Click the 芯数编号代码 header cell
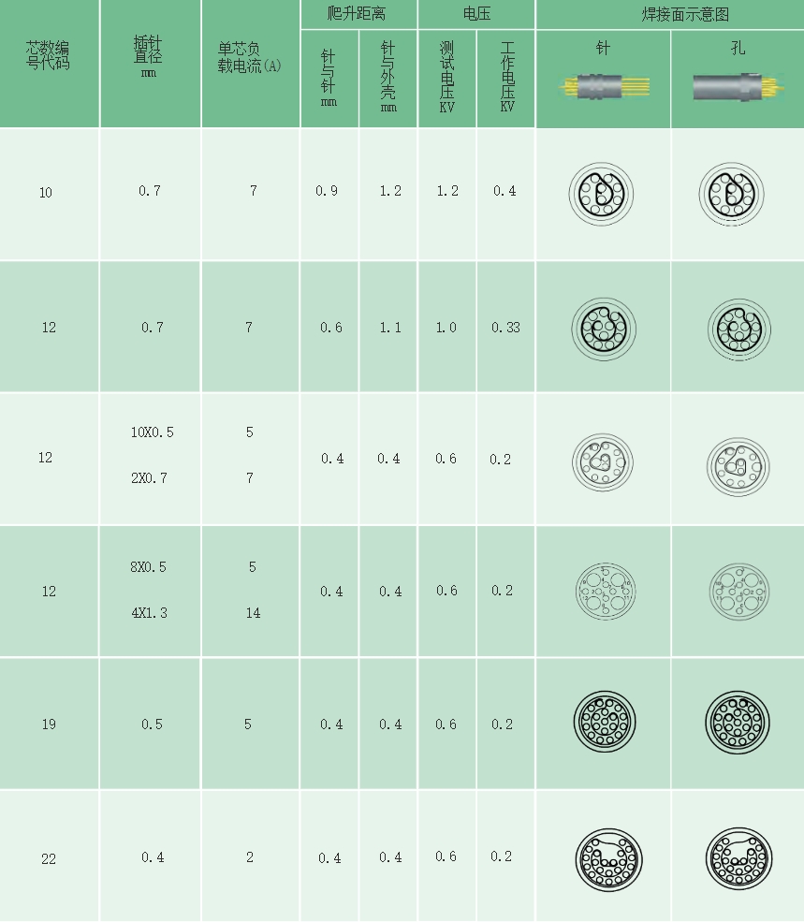804x922 pixels. [49, 56]
